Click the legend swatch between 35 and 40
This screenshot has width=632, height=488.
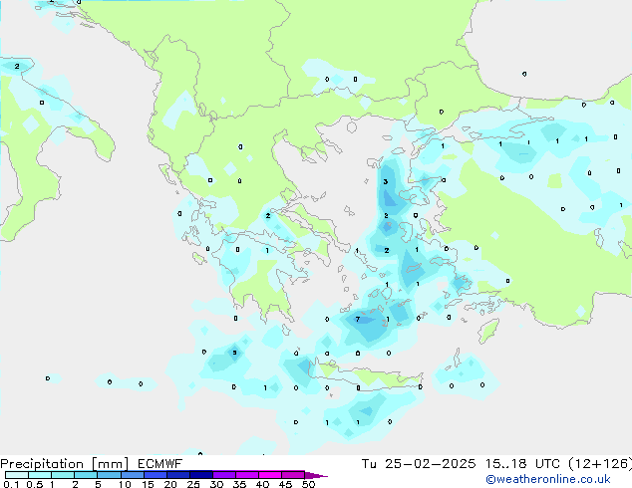tap(247, 475)
